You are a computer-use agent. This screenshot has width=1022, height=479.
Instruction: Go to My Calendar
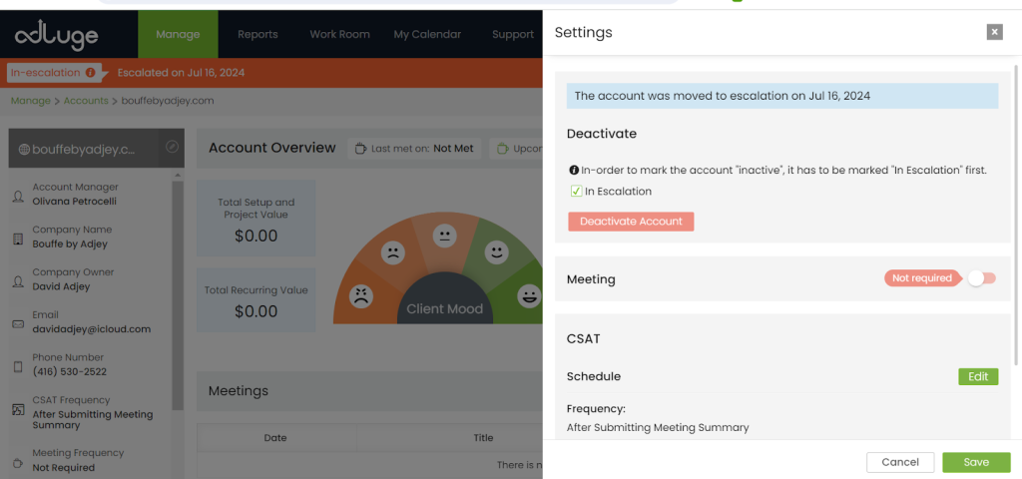[x=427, y=34]
